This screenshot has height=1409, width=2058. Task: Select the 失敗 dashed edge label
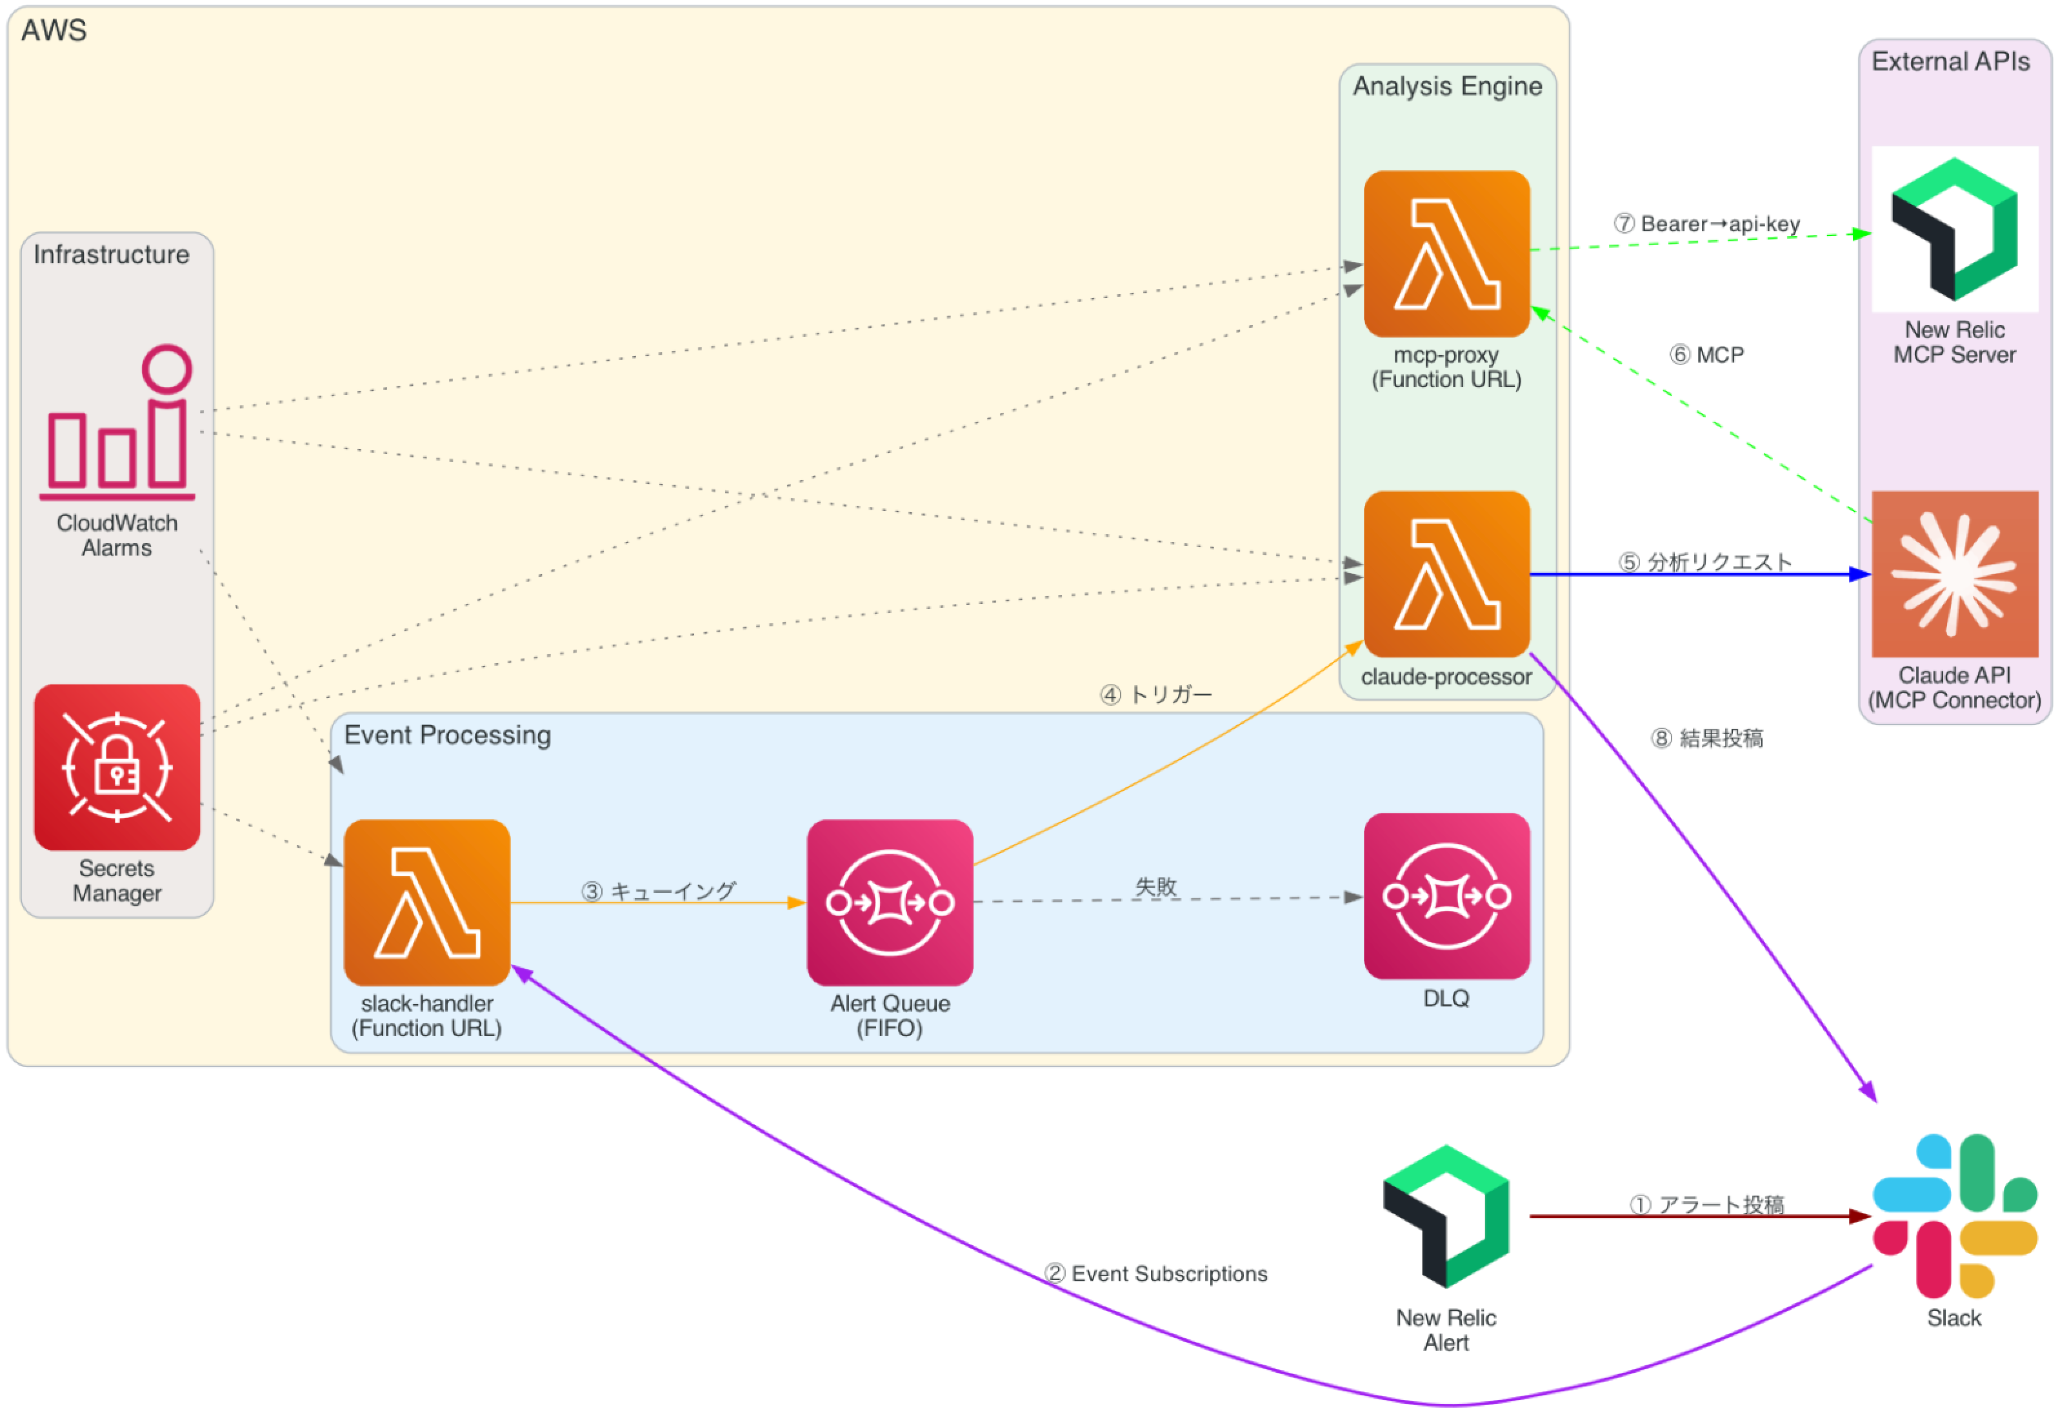click(x=1155, y=886)
